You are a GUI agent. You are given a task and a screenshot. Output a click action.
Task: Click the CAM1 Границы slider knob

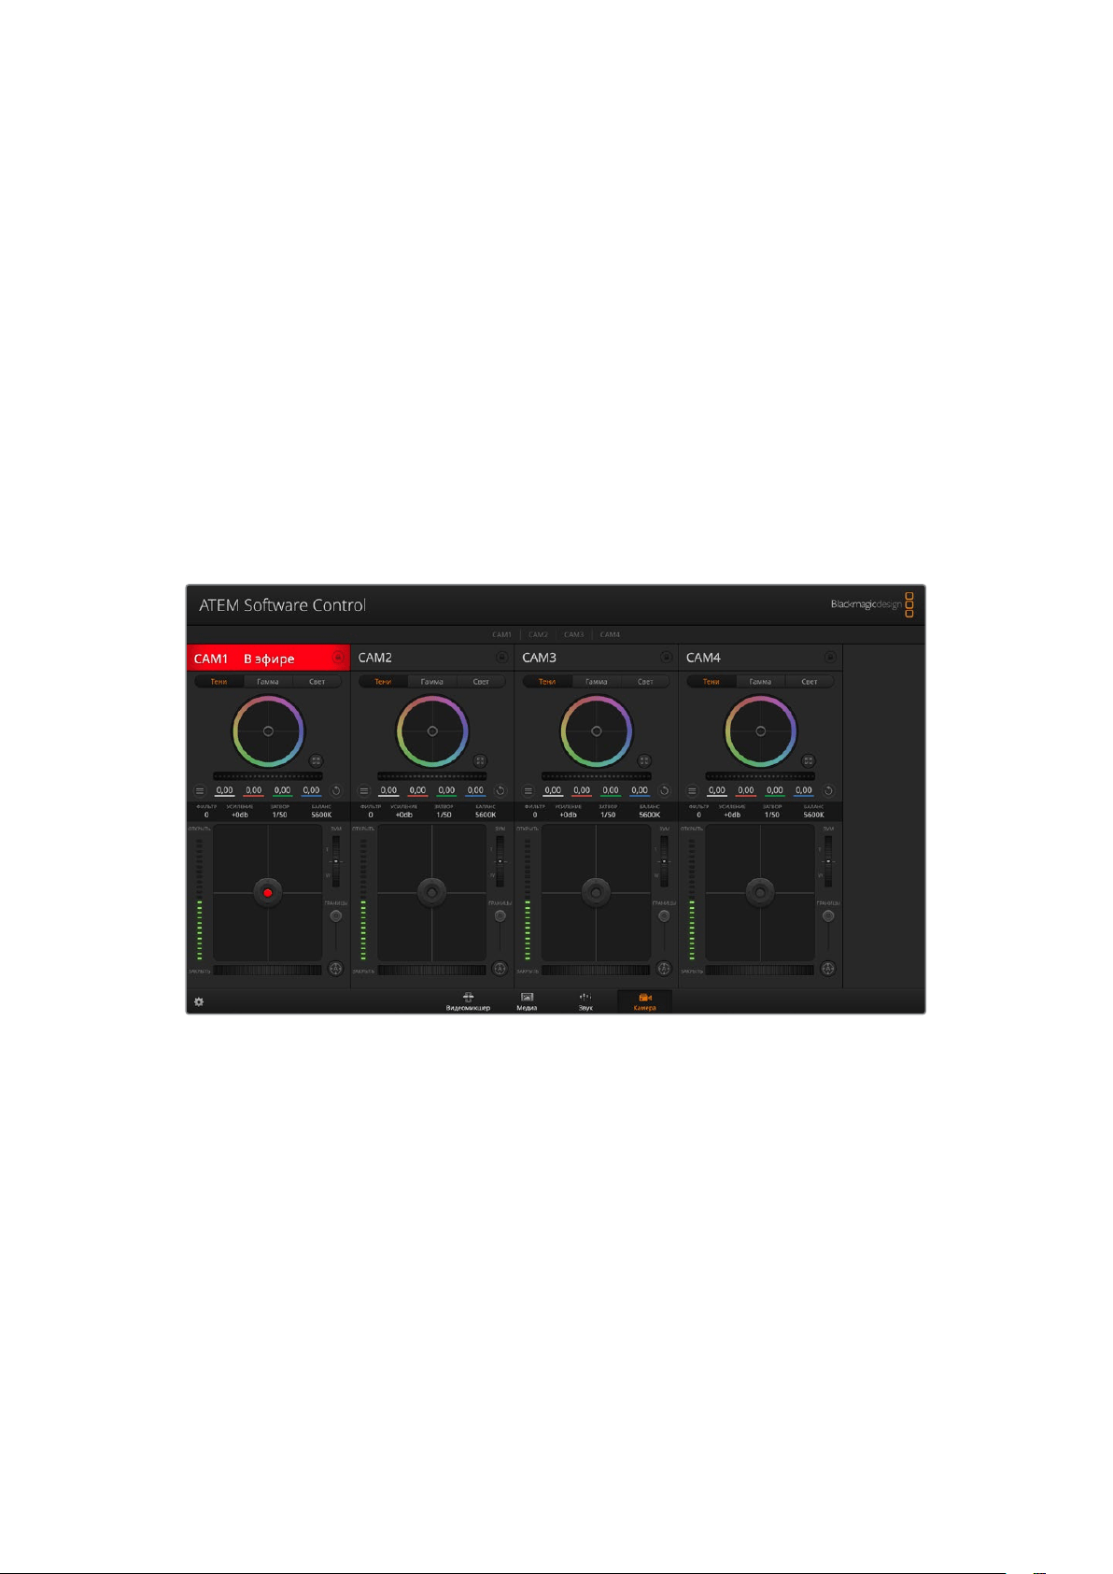point(336,916)
